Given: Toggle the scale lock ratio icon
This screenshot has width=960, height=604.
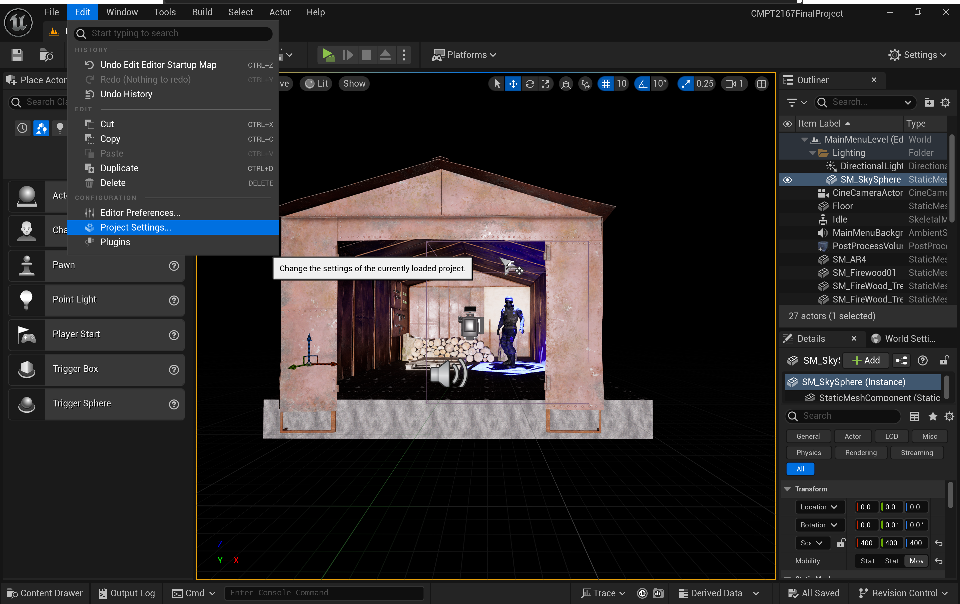Looking at the screenshot, I should point(841,543).
